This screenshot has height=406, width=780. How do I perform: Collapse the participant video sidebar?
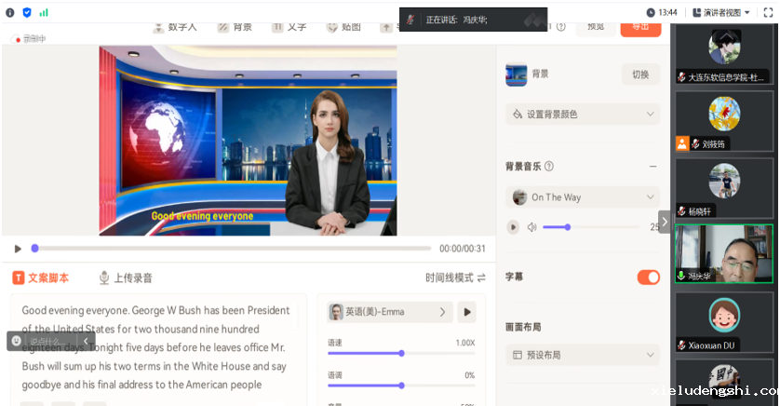(665, 222)
